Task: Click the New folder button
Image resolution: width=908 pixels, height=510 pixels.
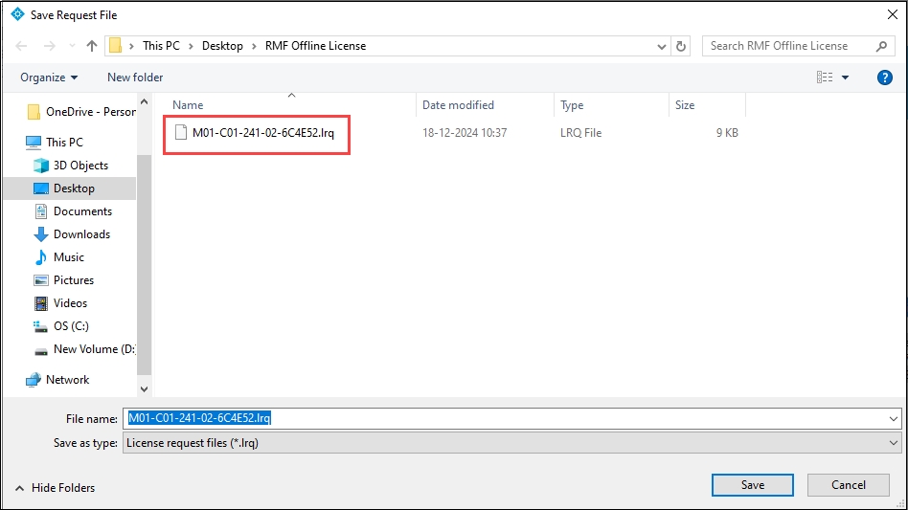Action: tap(135, 78)
